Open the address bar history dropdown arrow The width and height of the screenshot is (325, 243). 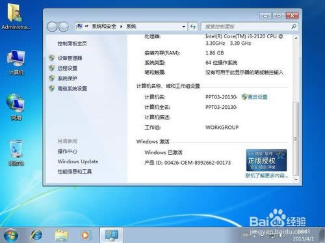pyautogui.click(x=184, y=27)
